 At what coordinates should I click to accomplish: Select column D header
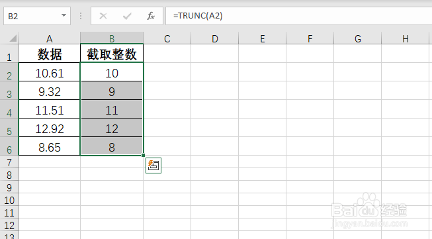(x=214, y=38)
